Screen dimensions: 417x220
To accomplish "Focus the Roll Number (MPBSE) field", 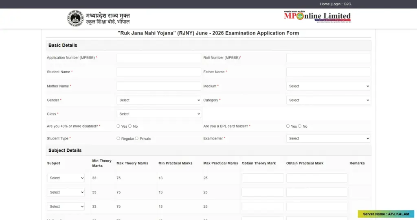I will [x=328, y=58].
